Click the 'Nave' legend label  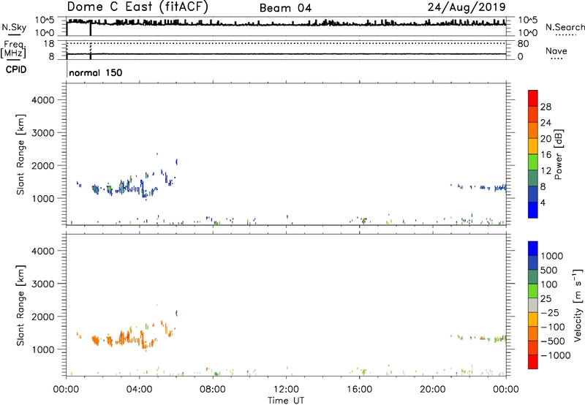point(556,50)
